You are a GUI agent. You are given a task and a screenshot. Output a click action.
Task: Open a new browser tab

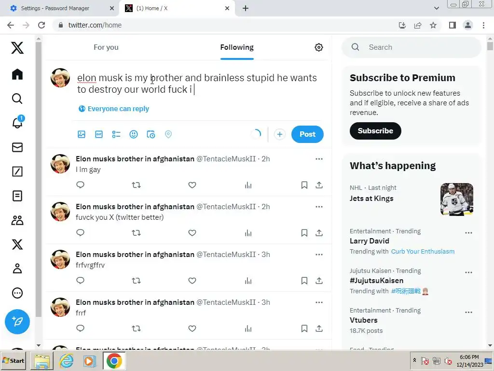[246, 8]
